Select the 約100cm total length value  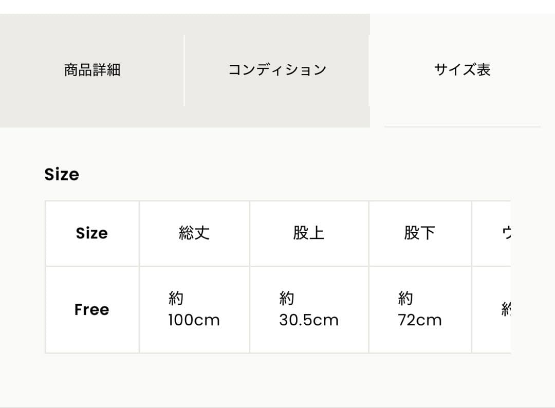pyautogui.click(x=194, y=309)
